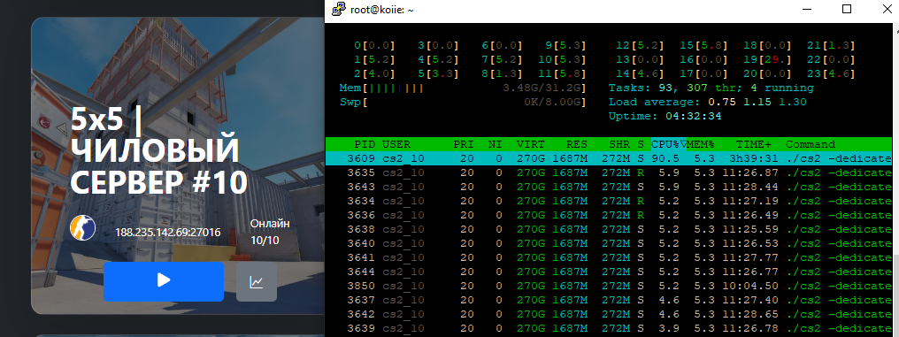Screen dimensions: 899x337
Task: Open server statistics chart icon
Action: pos(257,282)
